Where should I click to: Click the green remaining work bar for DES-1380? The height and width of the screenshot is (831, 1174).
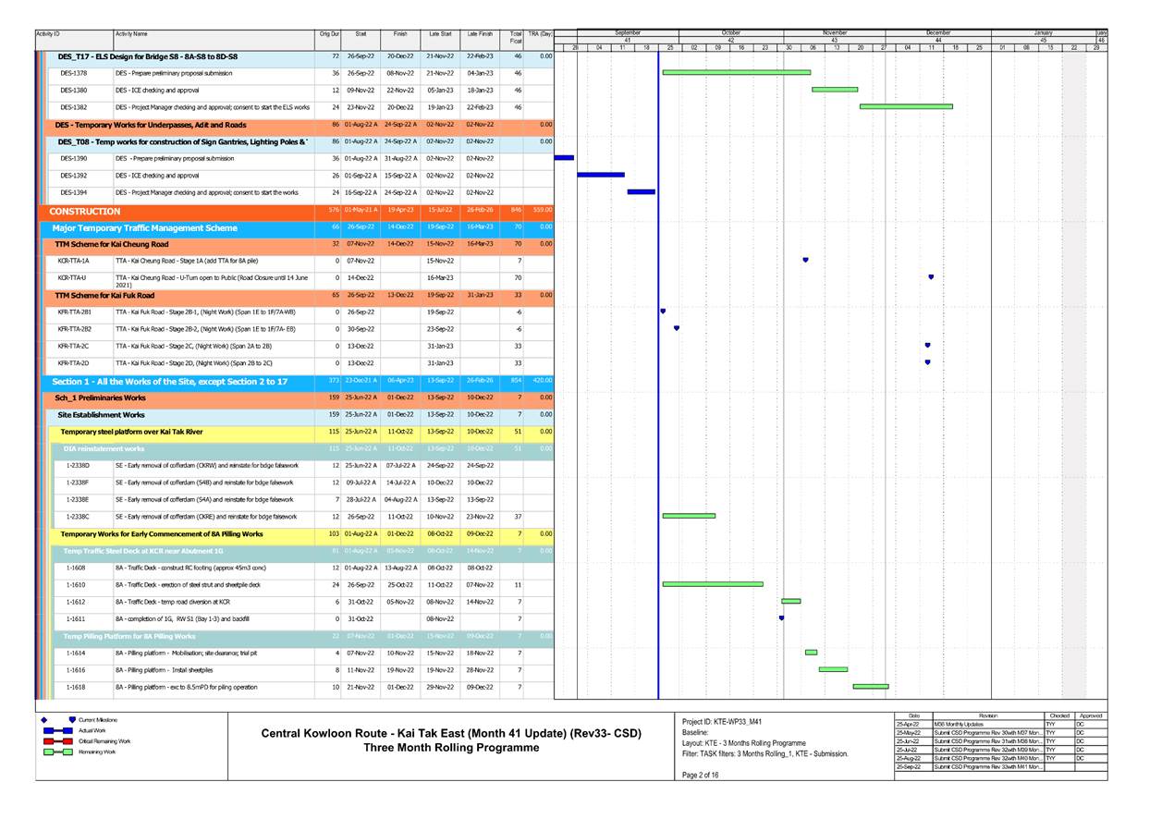point(835,90)
